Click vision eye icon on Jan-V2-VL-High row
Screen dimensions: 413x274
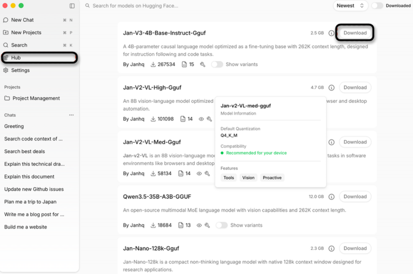[201, 119]
